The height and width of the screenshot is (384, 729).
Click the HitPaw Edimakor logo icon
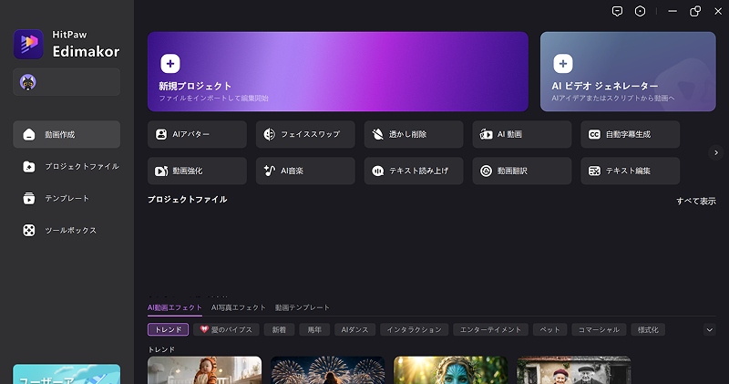[x=28, y=44]
